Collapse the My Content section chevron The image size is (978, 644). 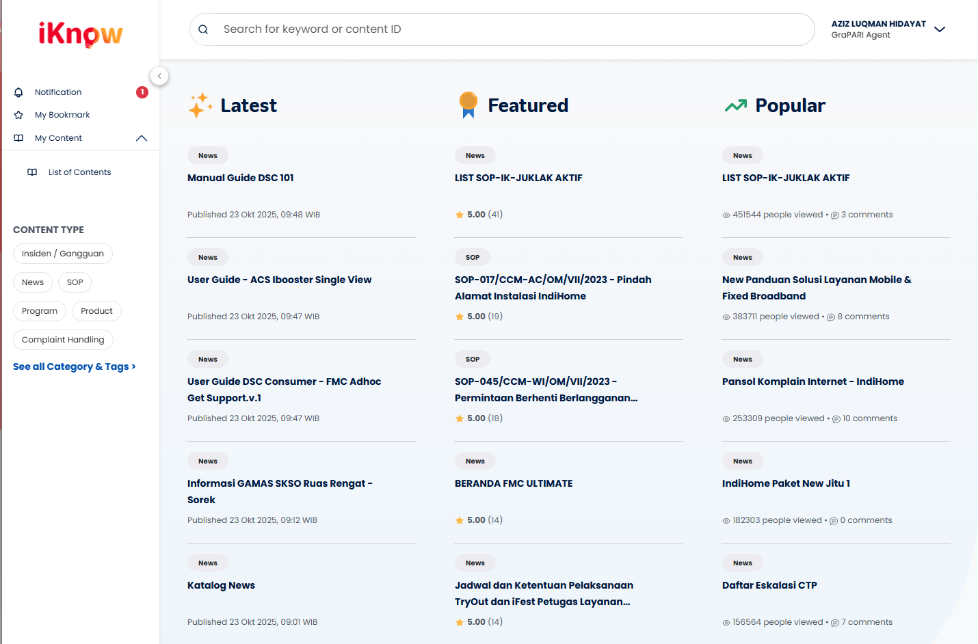[142, 138]
